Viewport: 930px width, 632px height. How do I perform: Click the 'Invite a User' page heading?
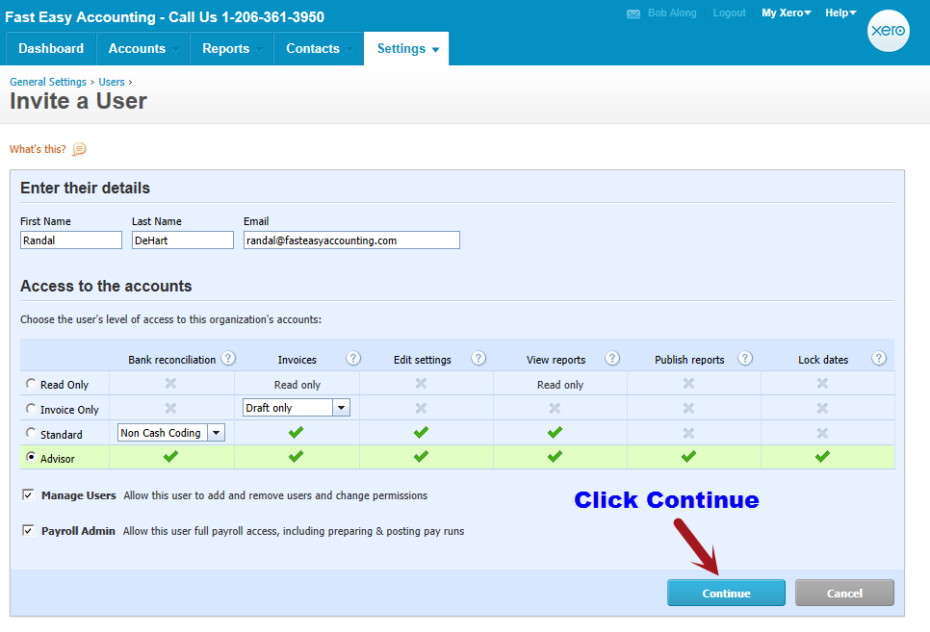pos(78,101)
